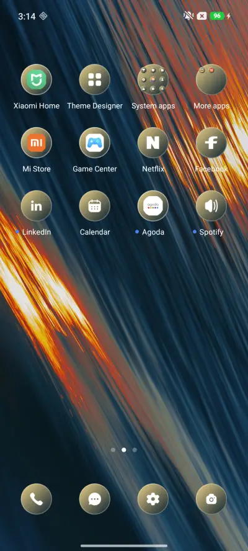Tap the Theme Designer label

(x=95, y=105)
